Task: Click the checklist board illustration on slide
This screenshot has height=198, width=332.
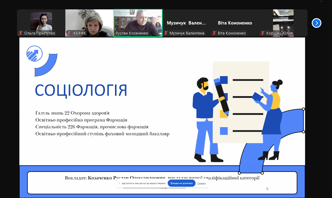Action: pos(241,102)
